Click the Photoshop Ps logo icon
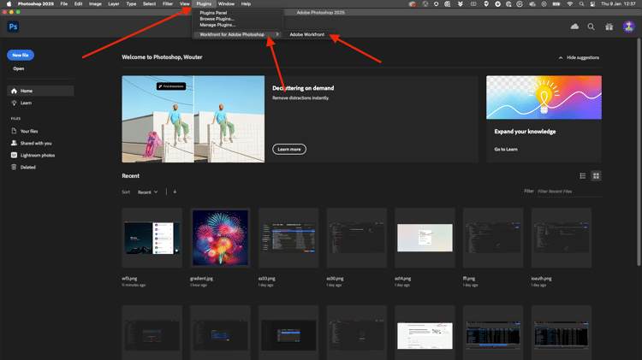This screenshot has width=642, height=360. pyautogui.click(x=13, y=27)
